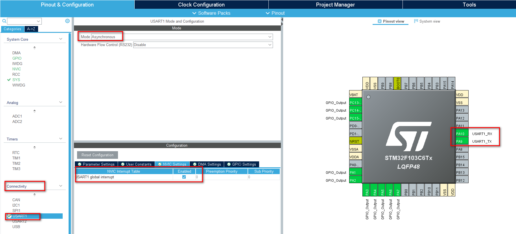Select DMA in System Core list

(x=16, y=53)
